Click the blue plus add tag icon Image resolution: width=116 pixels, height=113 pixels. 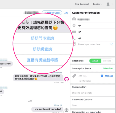(102, 76)
